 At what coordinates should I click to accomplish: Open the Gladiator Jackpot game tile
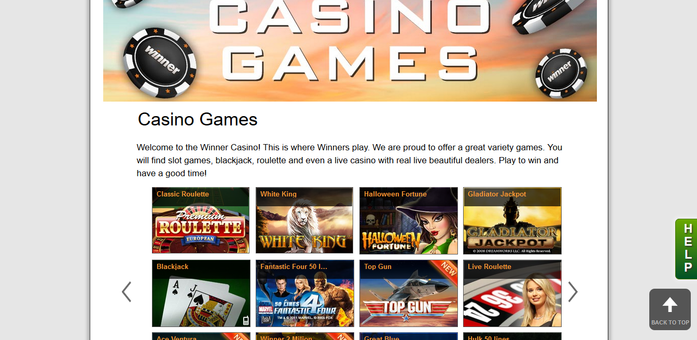[x=512, y=221]
